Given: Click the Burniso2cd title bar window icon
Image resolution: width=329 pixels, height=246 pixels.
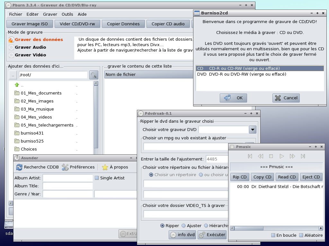Looking at the screenshot, I should coord(197,13).
